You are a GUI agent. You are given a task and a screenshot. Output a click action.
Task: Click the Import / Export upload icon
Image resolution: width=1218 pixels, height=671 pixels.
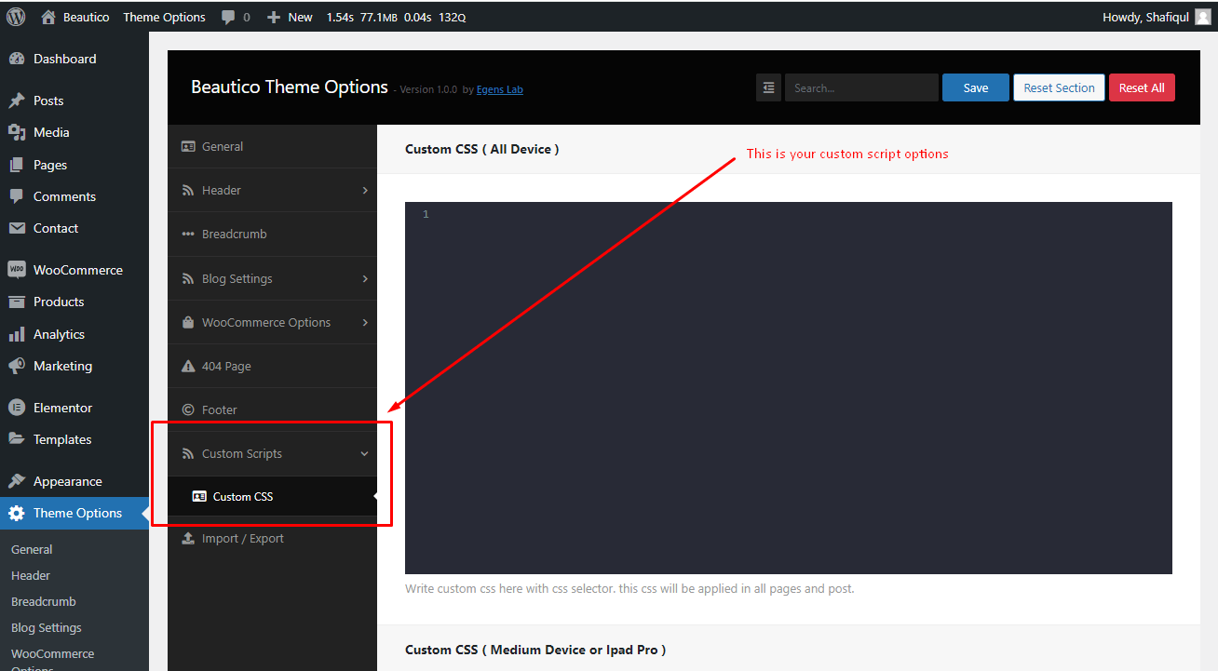point(188,538)
